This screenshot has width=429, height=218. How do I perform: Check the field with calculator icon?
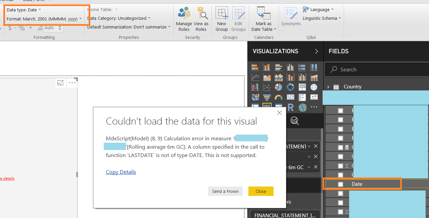coord(340,147)
